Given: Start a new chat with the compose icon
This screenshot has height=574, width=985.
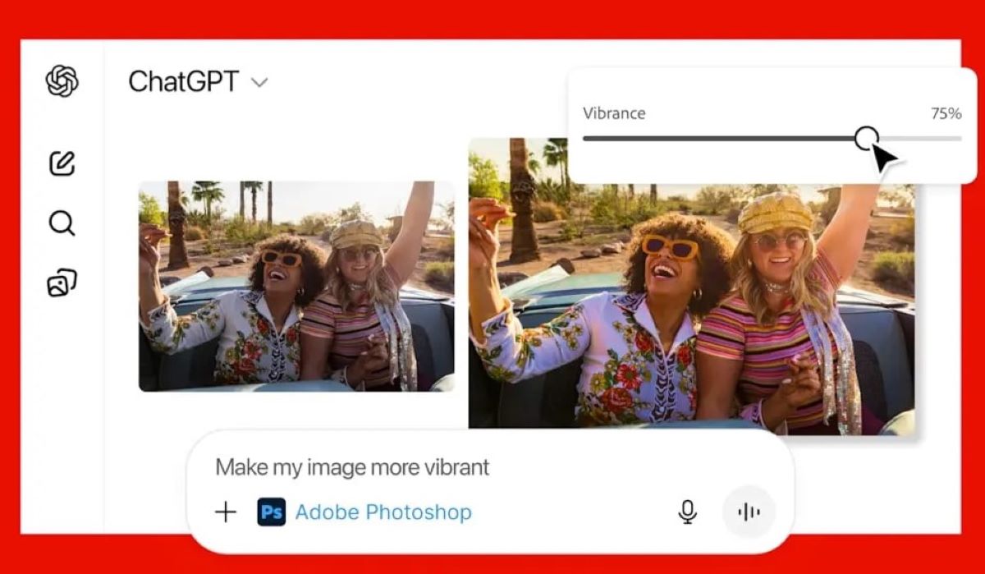Looking at the screenshot, I should [x=62, y=163].
